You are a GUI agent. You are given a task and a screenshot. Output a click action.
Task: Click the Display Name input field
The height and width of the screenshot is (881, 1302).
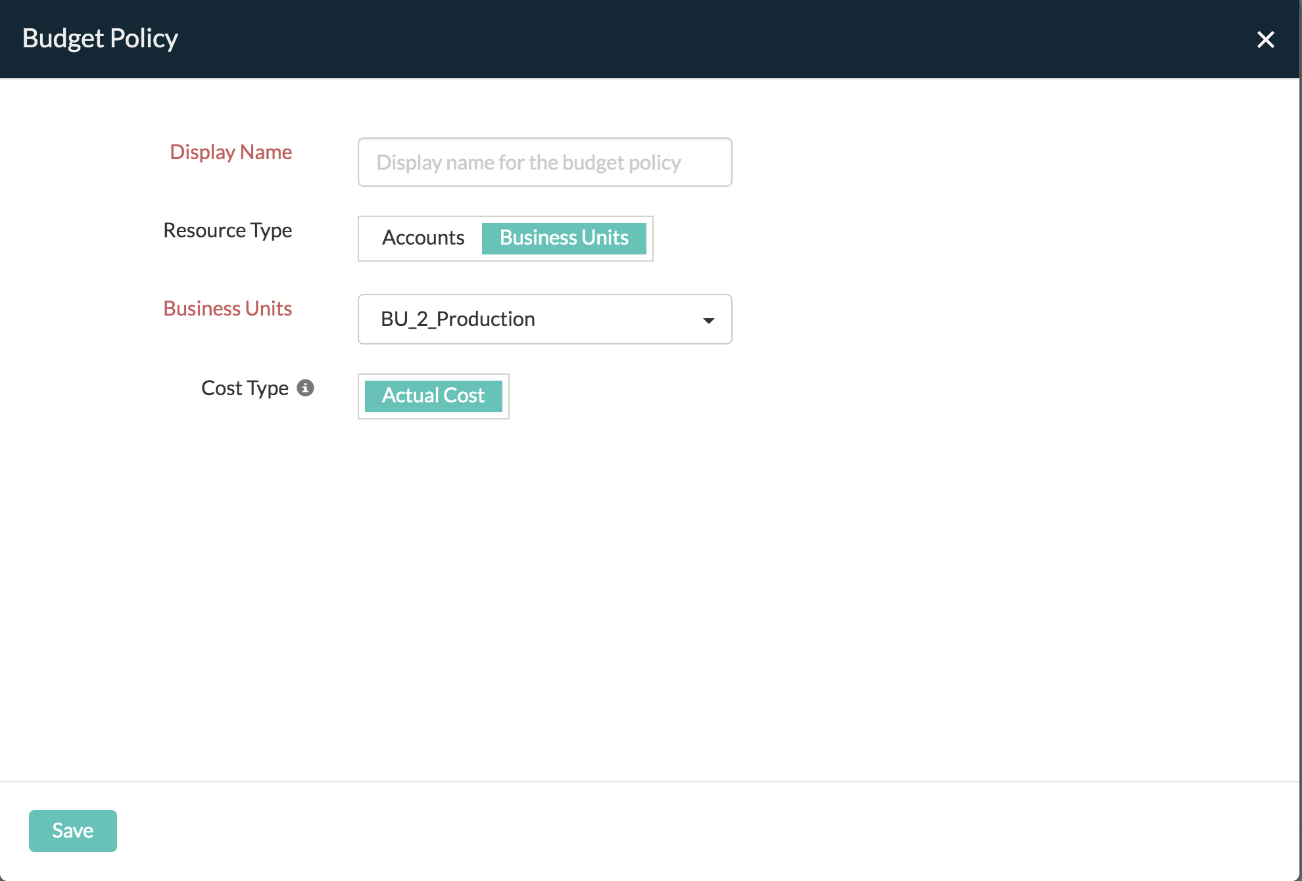pos(544,162)
